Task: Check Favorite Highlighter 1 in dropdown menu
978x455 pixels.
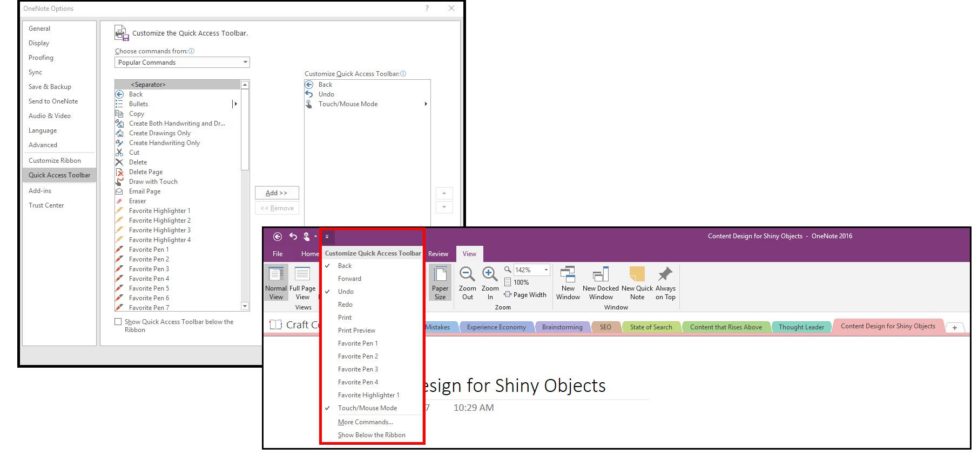Action: click(372, 395)
